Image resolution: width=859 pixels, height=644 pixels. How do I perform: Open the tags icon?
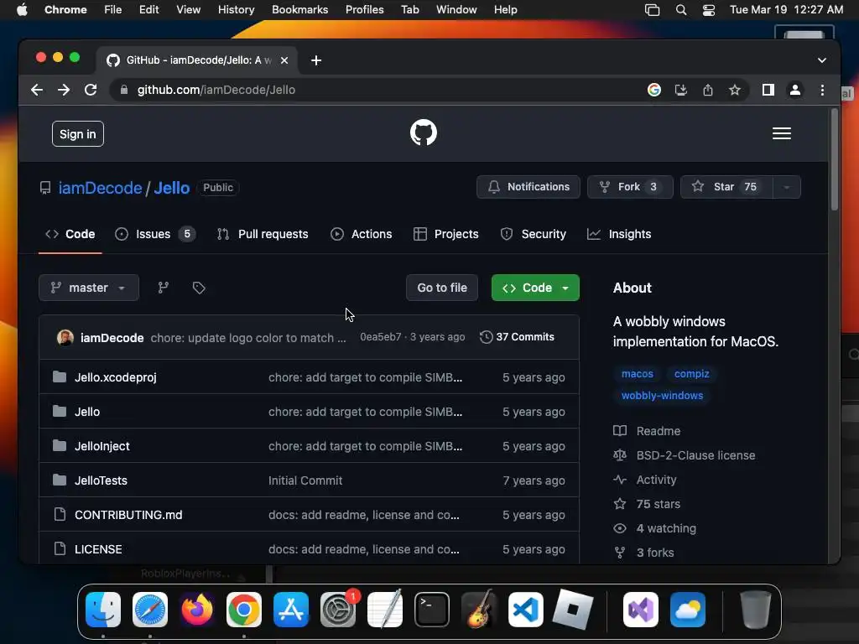pos(199,288)
